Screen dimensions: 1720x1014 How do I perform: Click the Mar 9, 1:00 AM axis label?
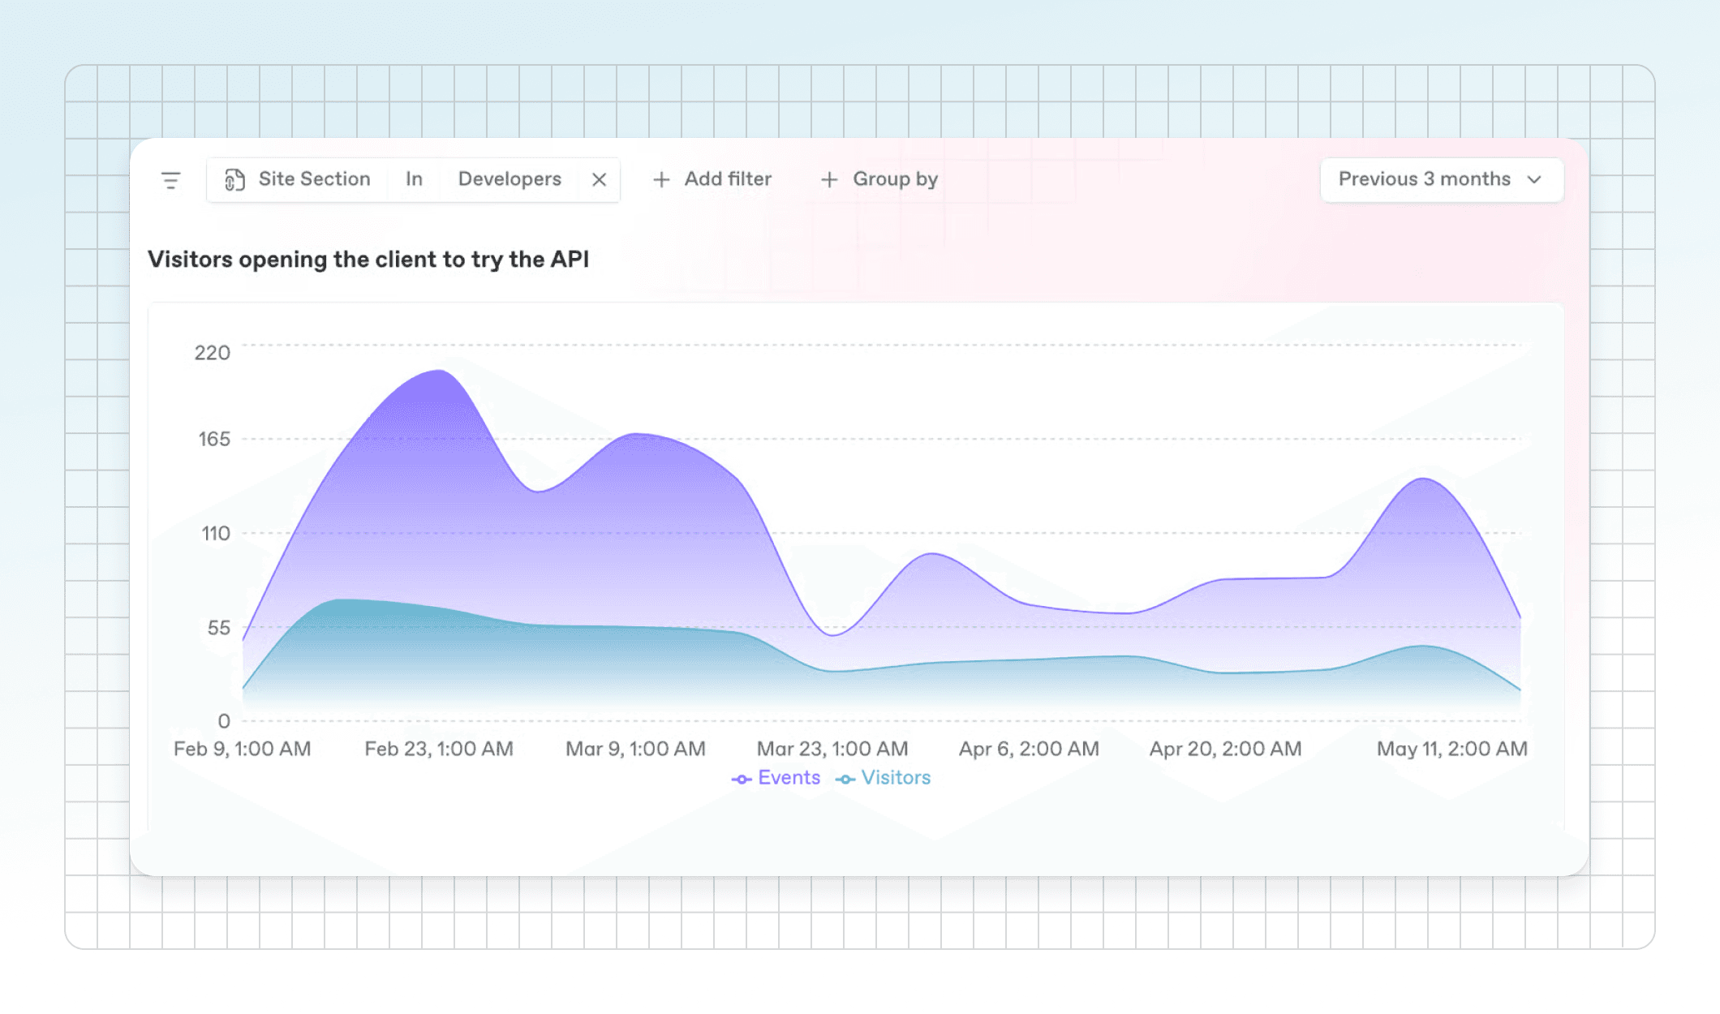pyautogui.click(x=636, y=750)
